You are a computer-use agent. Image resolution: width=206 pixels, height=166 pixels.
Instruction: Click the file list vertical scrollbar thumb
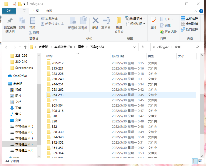click(202, 113)
